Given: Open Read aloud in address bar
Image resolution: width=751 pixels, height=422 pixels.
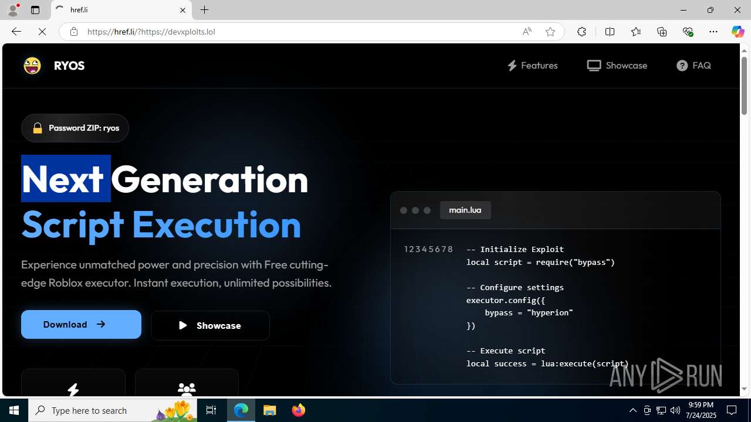Looking at the screenshot, I should pyautogui.click(x=527, y=32).
